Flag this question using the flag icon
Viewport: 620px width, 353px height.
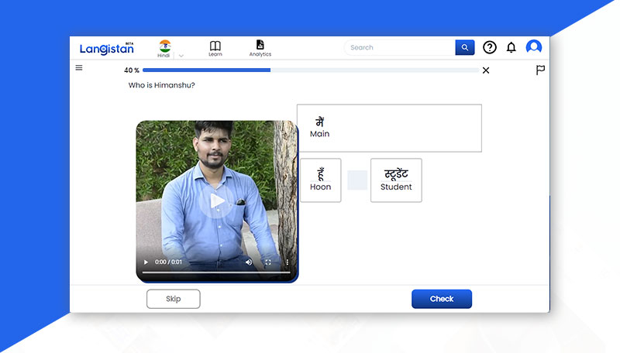pyautogui.click(x=540, y=70)
